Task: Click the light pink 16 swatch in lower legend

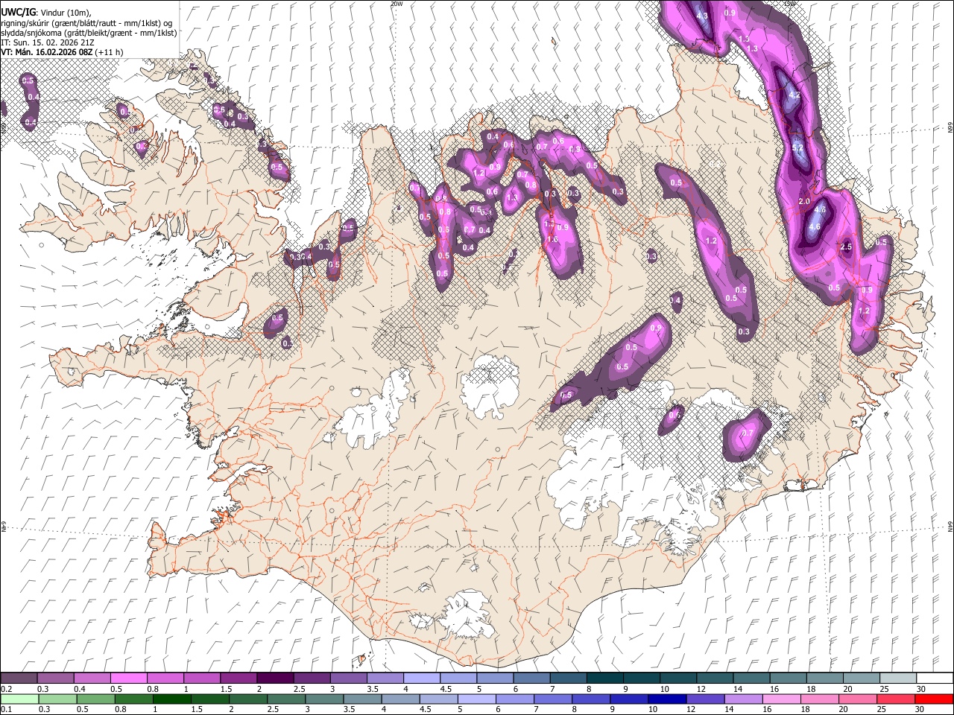Action: pyautogui.click(x=780, y=699)
